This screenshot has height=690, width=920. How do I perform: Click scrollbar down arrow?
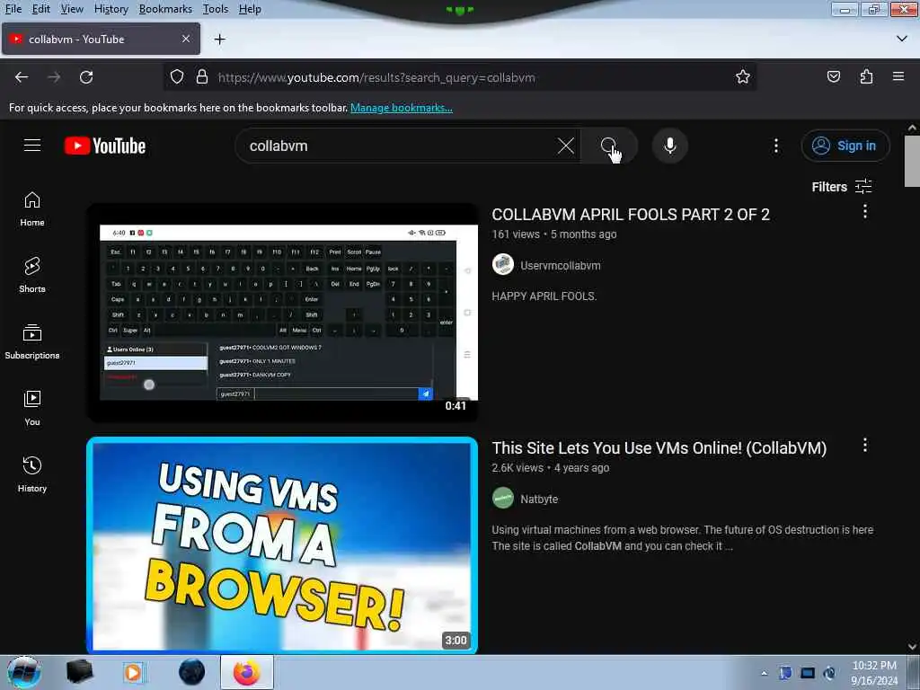click(x=912, y=647)
